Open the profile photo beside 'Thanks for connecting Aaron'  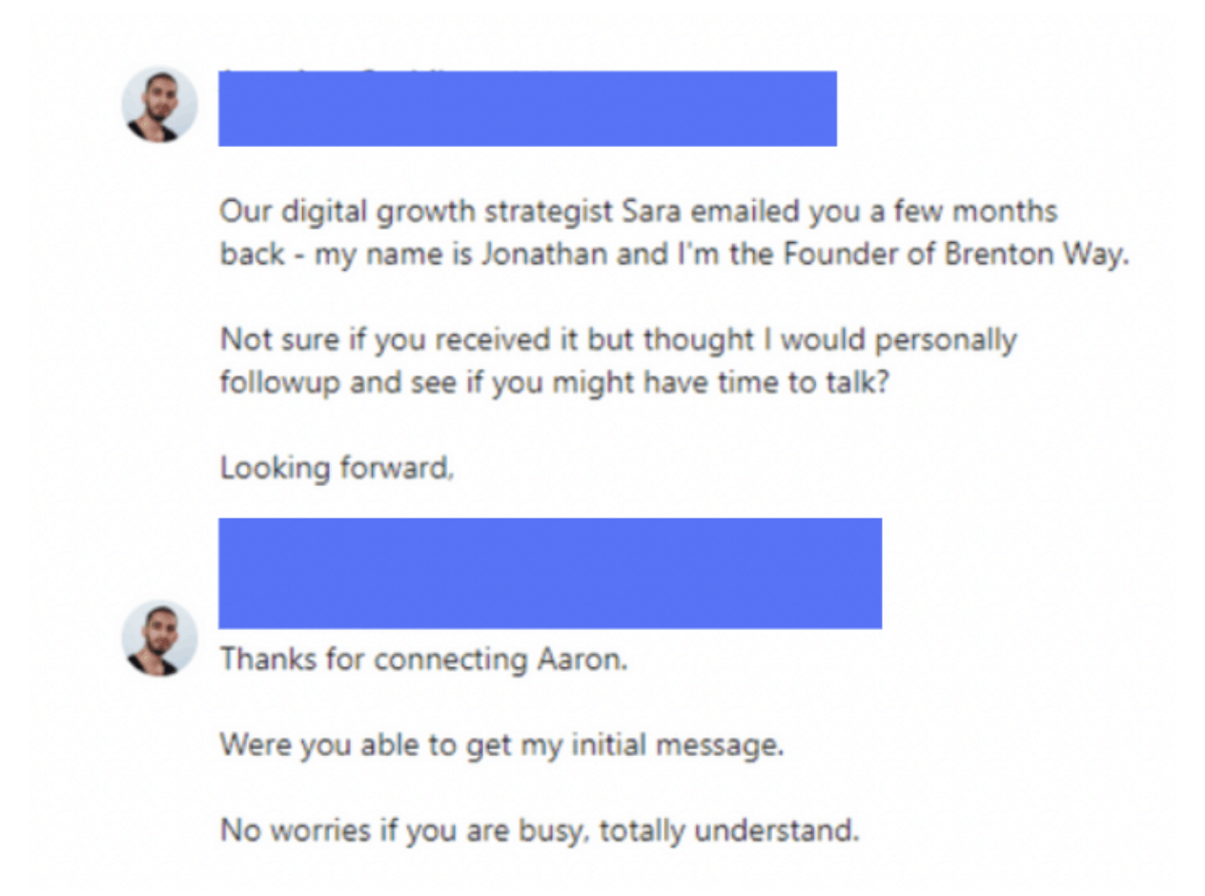point(159,638)
